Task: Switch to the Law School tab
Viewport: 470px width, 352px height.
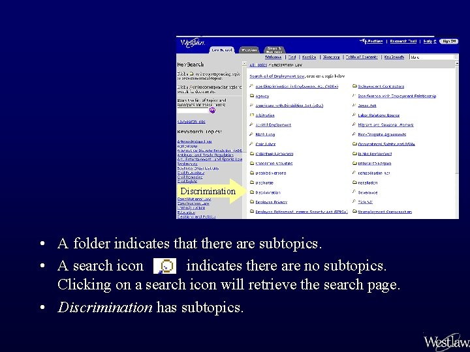Action: pyautogui.click(x=222, y=50)
